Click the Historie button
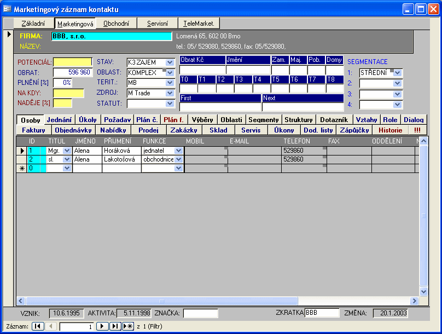Image resolution: width=442 pixels, height=334 pixels. point(391,130)
